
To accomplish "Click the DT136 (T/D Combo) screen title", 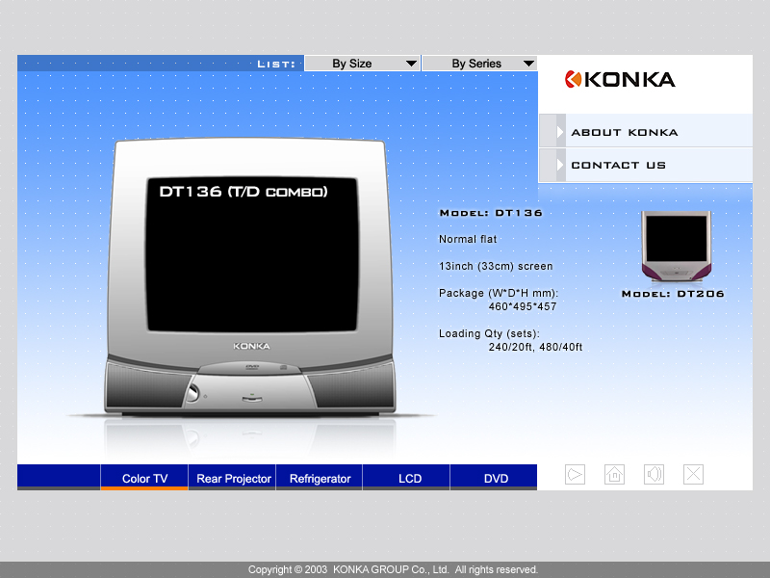I will point(244,192).
